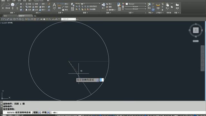Open the ByLayer linetype dropdown

[135, 9]
